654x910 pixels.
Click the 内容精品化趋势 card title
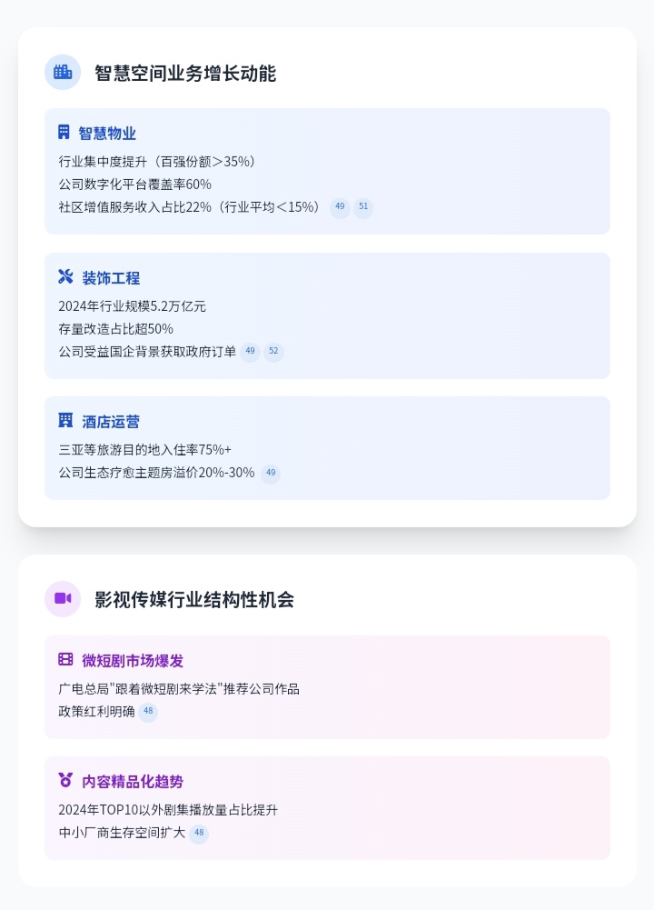tap(133, 782)
